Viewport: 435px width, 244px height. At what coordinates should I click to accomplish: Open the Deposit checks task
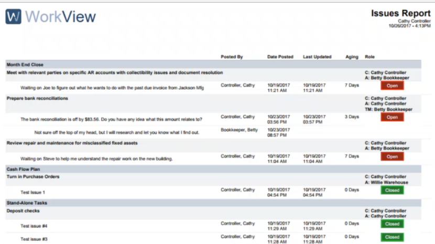pos(23,211)
